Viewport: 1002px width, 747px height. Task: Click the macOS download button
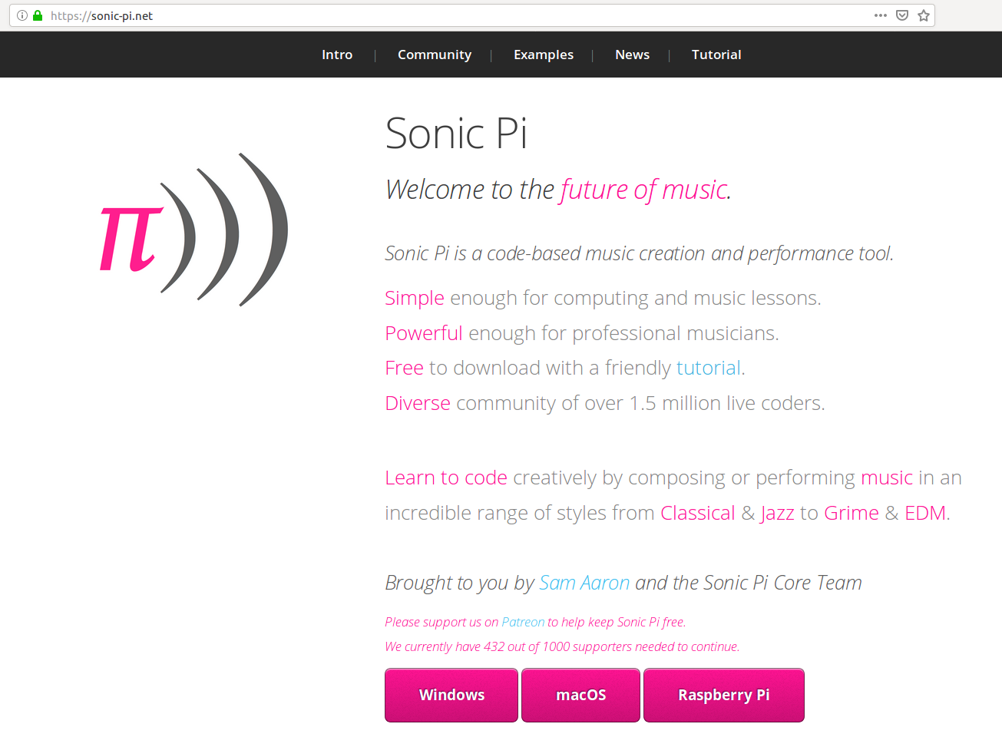[580, 695]
